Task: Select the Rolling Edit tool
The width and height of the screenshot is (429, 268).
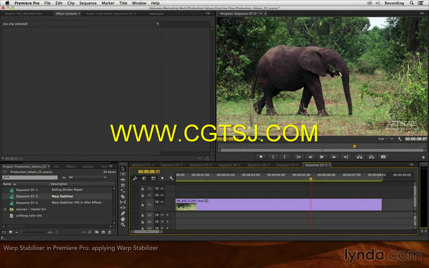Action: coord(123,185)
